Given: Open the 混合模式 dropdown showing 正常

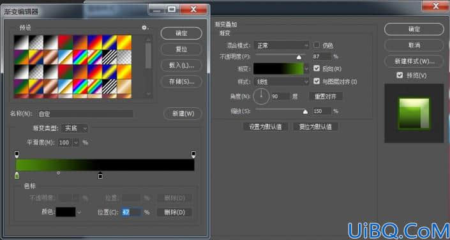Looking at the screenshot, I should [281, 45].
